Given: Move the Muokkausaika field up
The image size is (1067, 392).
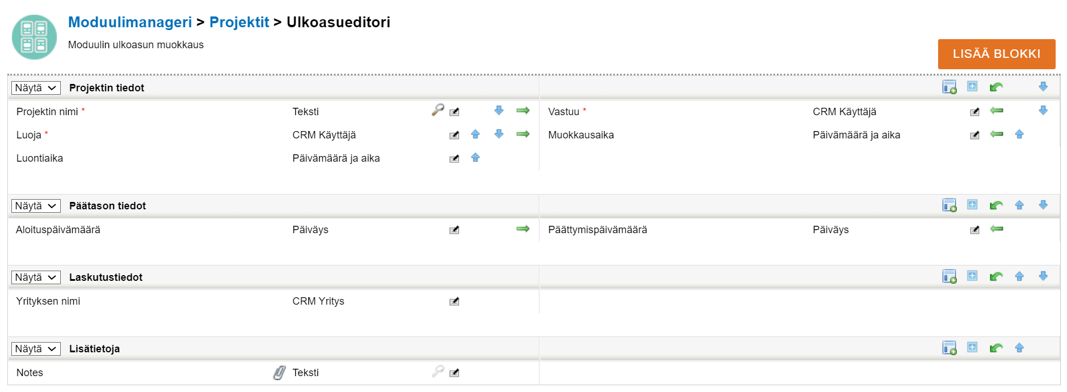Looking at the screenshot, I should pyautogui.click(x=1019, y=134).
